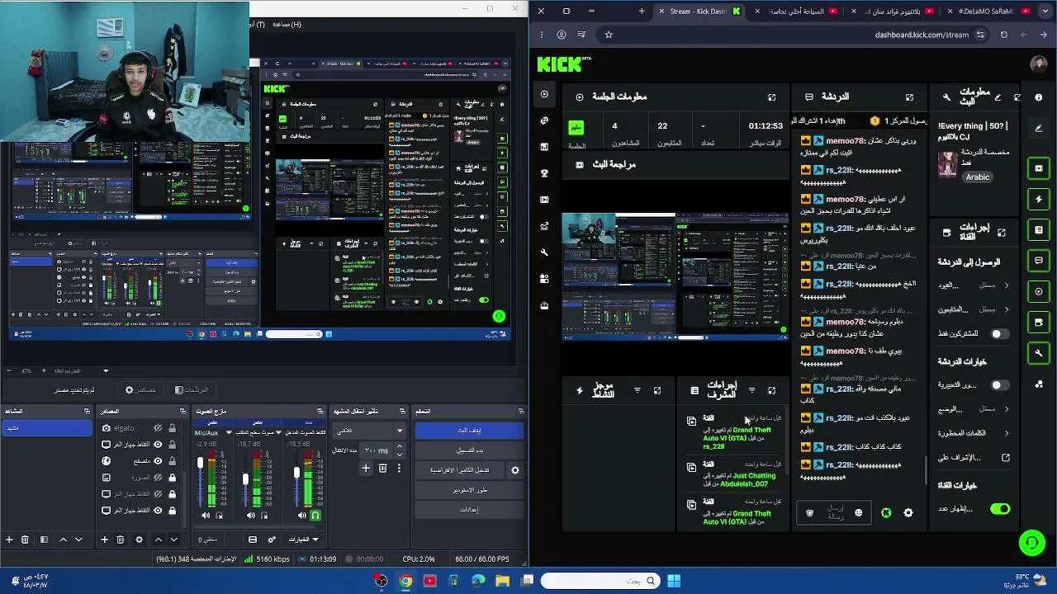Open transition more-options dots menu

399,469
